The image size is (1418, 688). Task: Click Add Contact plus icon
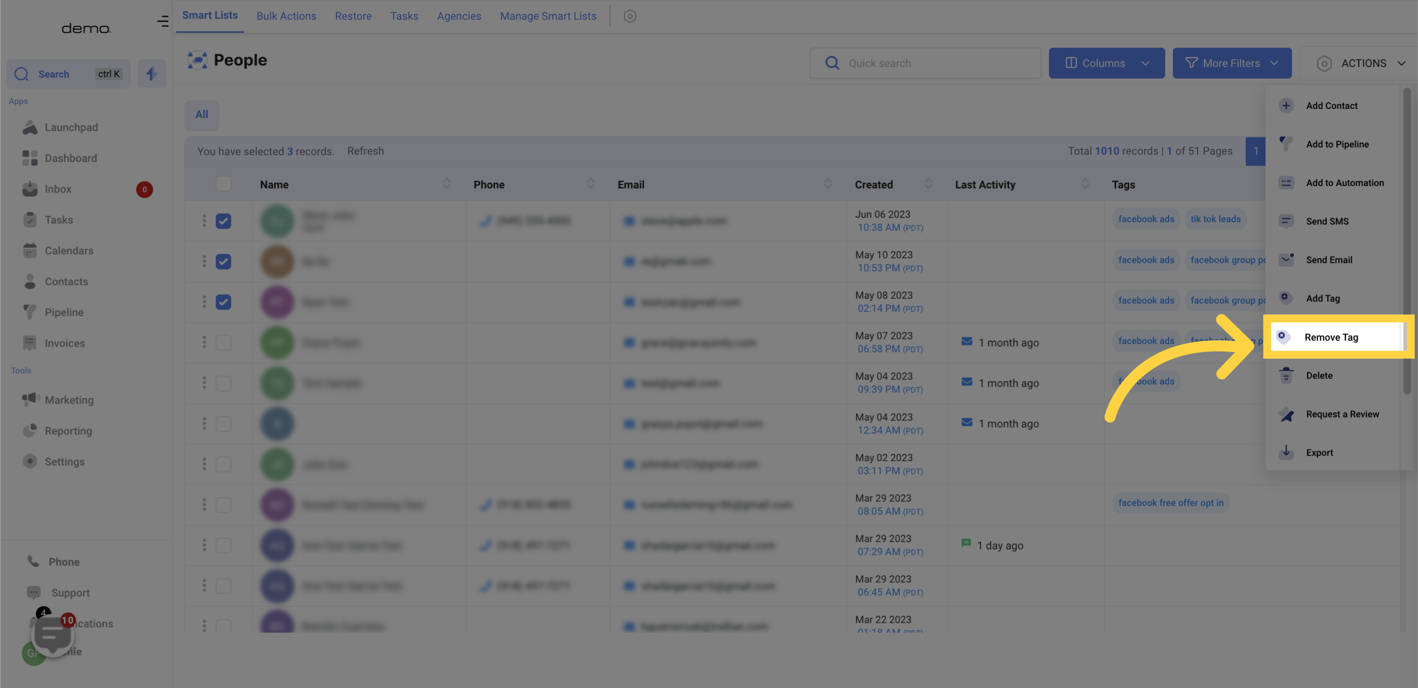click(x=1286, y=106)
